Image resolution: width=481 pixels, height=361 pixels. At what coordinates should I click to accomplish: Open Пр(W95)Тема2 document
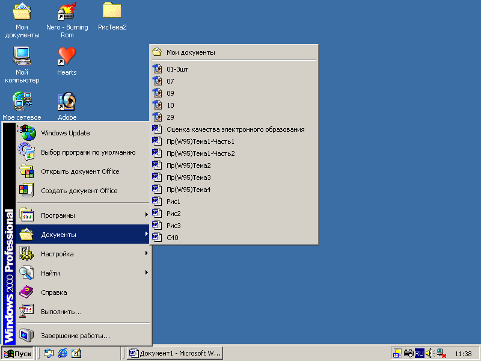click(x=234, y=165)
